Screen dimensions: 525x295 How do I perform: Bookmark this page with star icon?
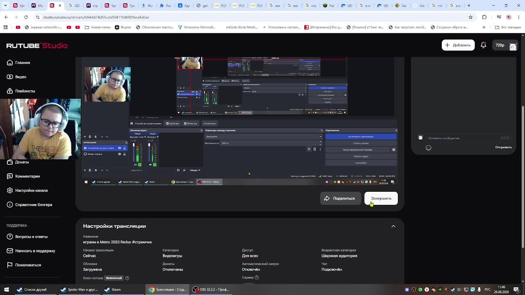(470, 17)
